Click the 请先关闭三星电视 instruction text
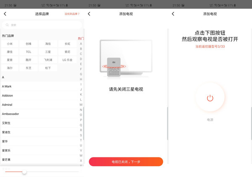 click(x=126, y=89)
